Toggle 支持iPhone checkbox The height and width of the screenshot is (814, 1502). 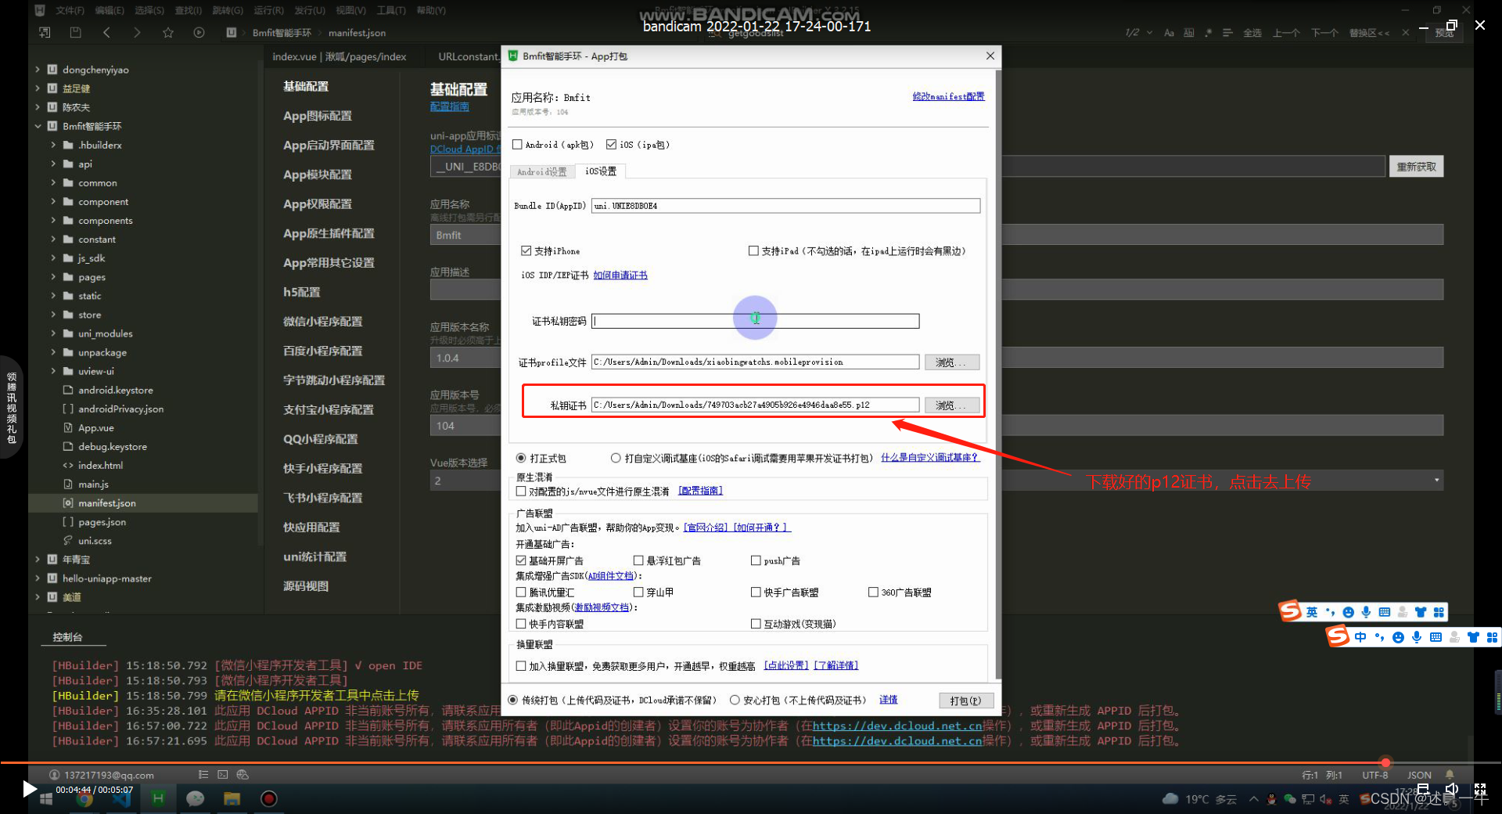click(526, 251)
